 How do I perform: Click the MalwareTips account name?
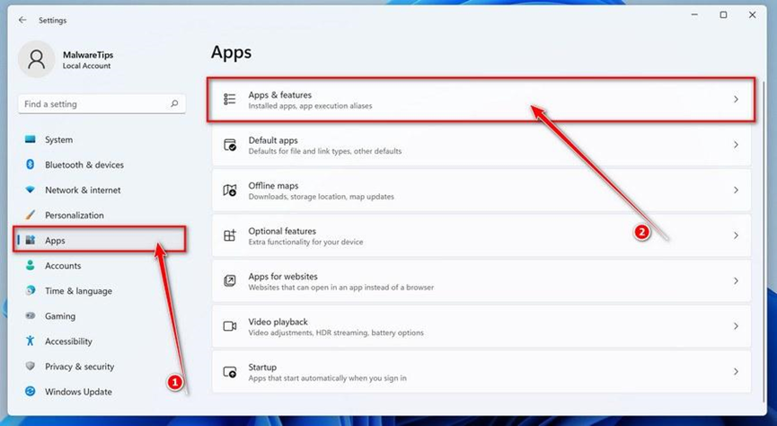[x=88, y=55]
